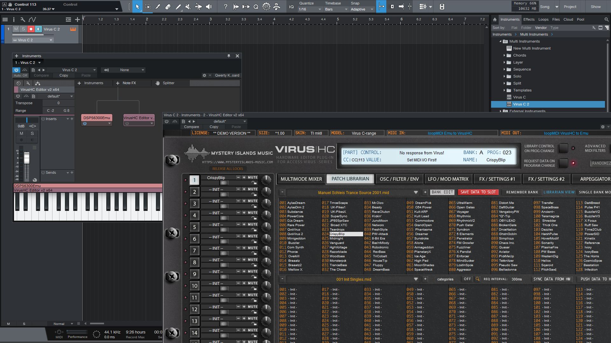The image size is (611, 343).
Task: Click the browser home icon
Action: coord(495,19)
